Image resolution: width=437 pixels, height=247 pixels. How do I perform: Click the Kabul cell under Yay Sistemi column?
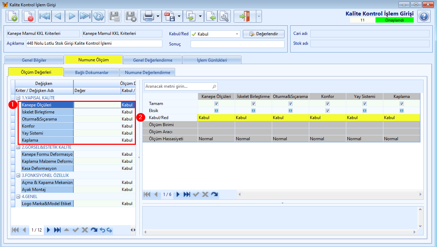coord(365,118)
